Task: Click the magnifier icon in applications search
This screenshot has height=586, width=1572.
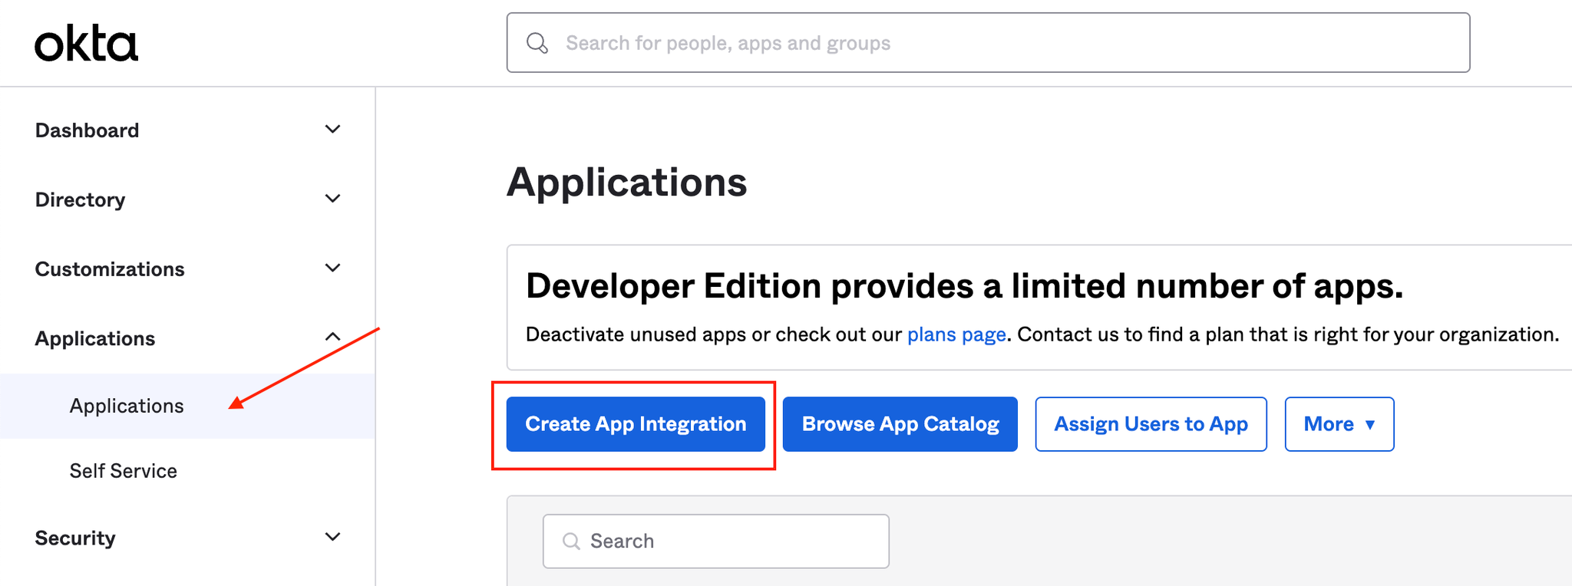Action: [571, 542]
